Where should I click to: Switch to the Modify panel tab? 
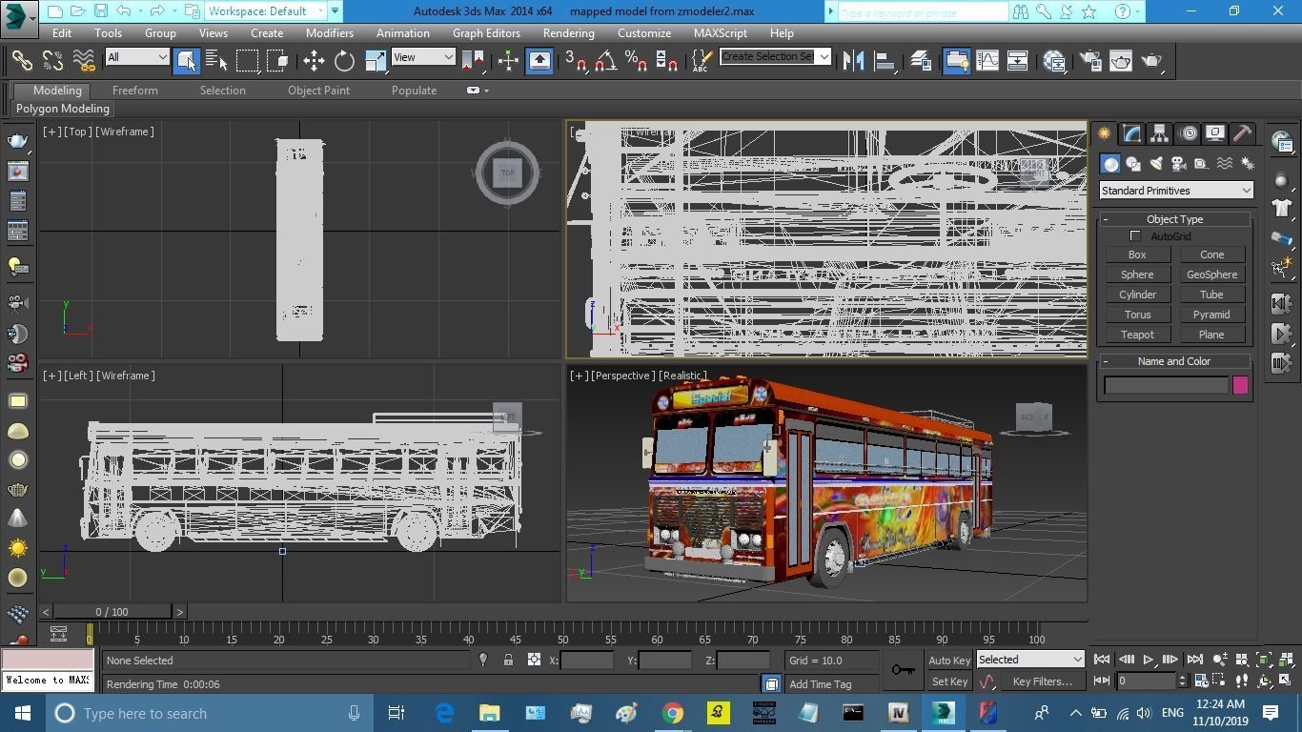point(1132,133)
